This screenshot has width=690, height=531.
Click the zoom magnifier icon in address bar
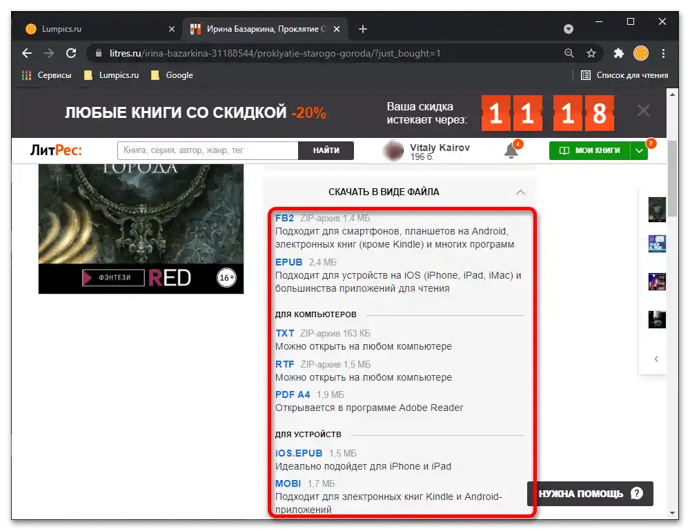[569, 53]
